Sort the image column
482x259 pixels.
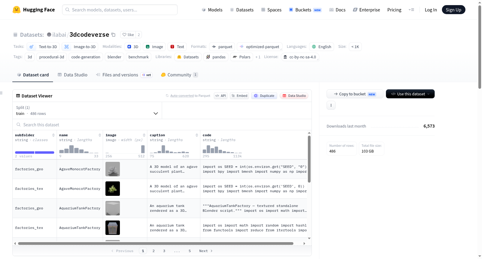point(144,135)
